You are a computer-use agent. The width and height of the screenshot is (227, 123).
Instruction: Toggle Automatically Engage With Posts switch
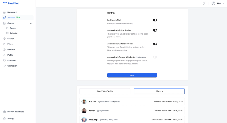tap(155, 57)
